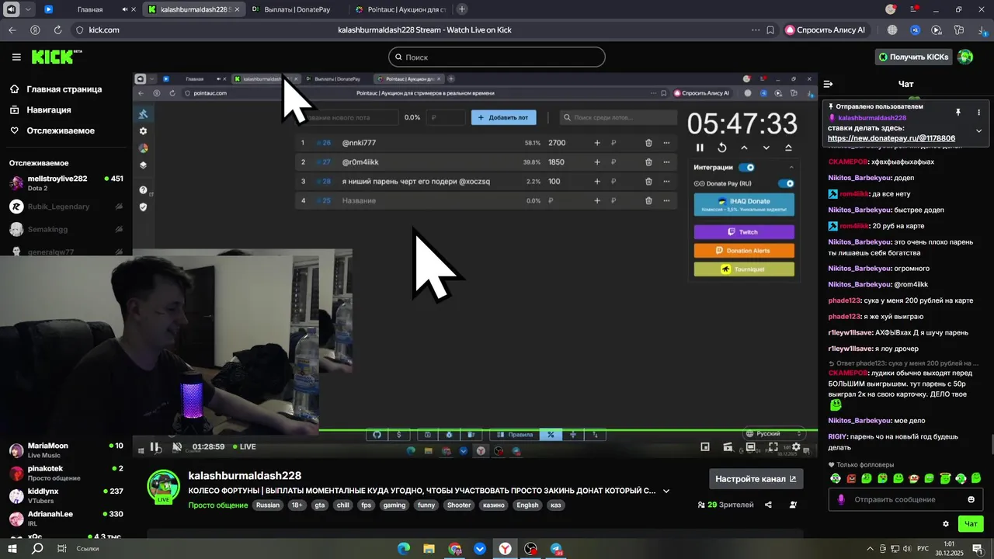The image size is (994, 559).
Task: Enter fullscreen in the stream player
Action: click(773, 446)
